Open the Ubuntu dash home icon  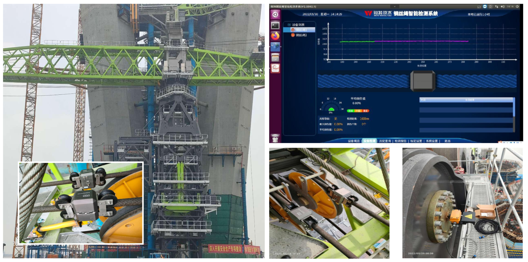coord(275,14)
